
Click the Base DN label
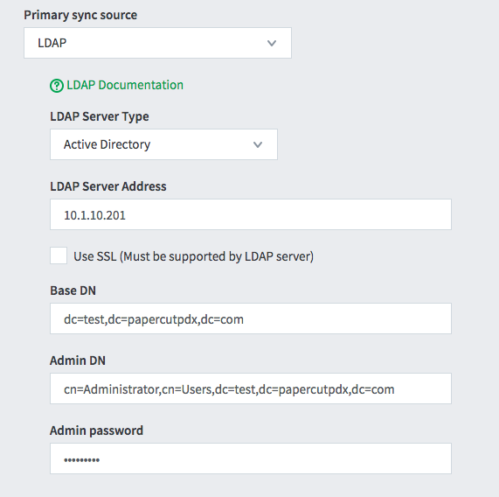73,290
